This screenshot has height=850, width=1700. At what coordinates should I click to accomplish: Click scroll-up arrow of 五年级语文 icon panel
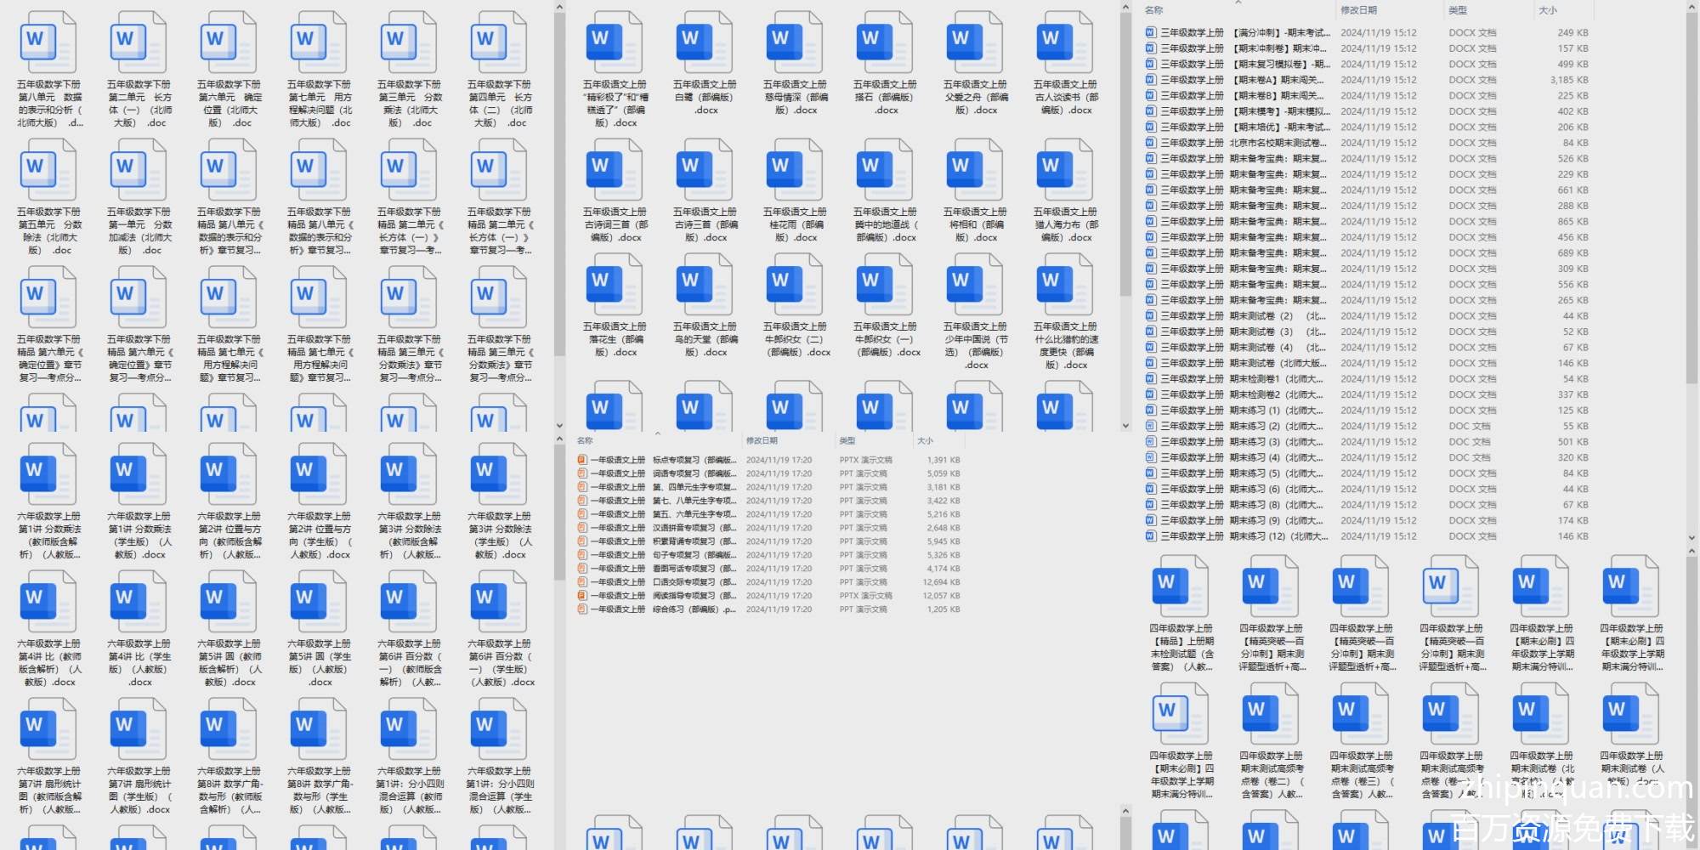(1125, 8)
